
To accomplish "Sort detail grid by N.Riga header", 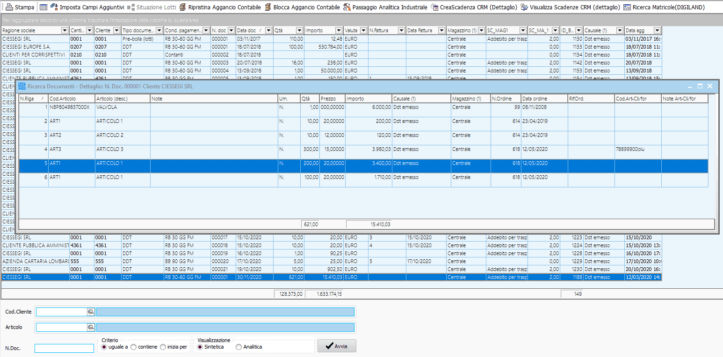I will click(x=34, y=99).
